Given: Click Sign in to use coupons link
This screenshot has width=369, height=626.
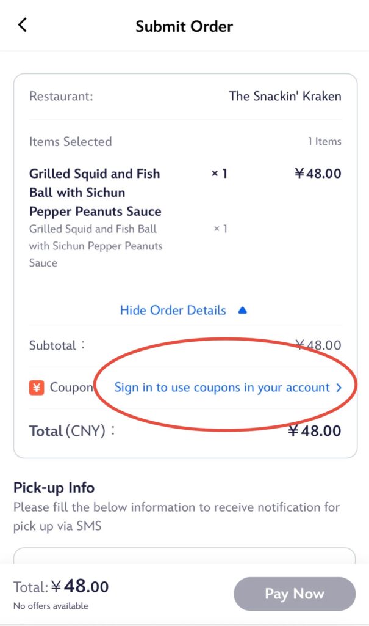Looking at the screenshot, I should (222, 388).
